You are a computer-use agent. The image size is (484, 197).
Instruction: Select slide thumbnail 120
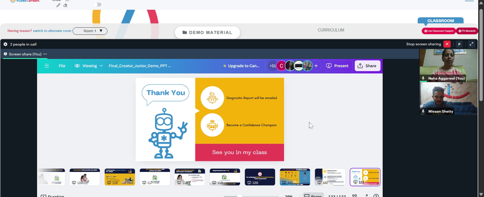coord(260,177)
